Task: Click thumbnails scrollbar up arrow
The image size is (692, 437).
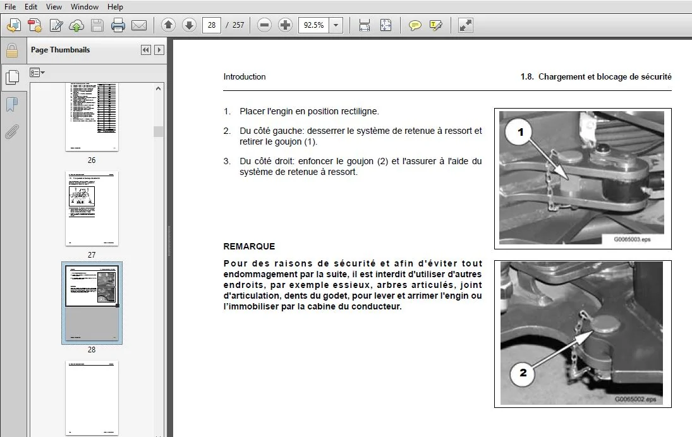Action: coord(158,88)
